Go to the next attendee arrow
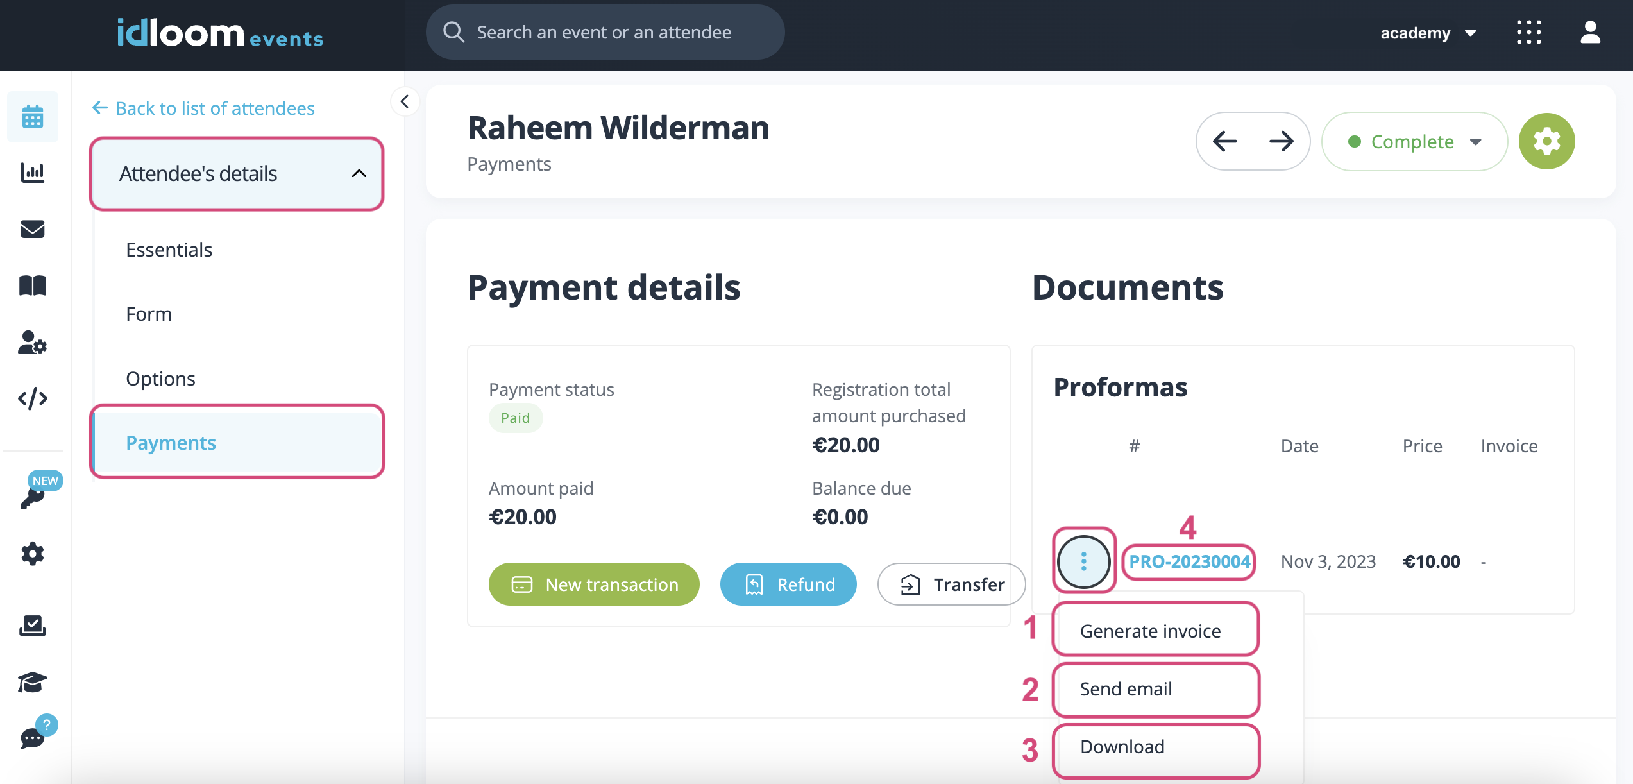This screenshot has width=1633, height=784. pos(1281,141)
